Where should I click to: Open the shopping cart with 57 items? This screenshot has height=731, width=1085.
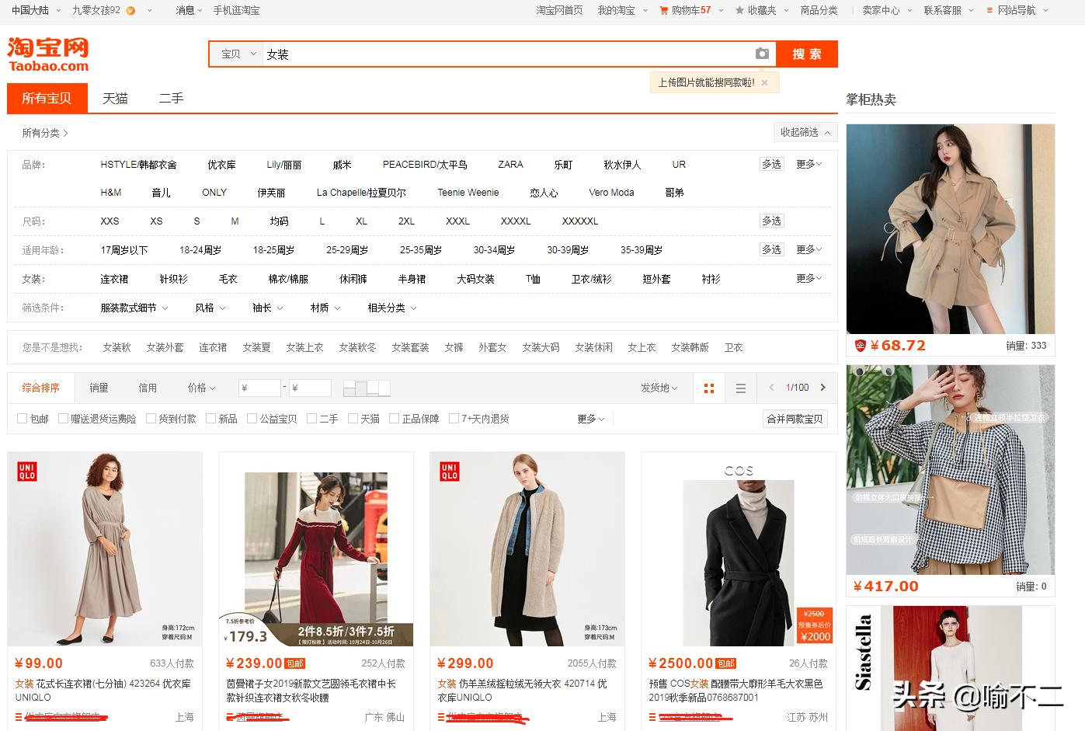682,11
